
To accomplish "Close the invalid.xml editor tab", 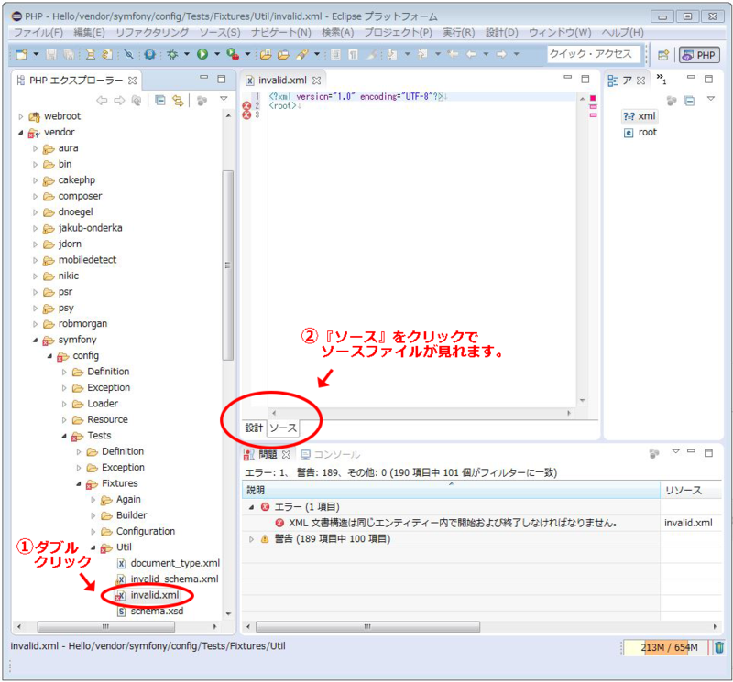I will tap(316, 81).
